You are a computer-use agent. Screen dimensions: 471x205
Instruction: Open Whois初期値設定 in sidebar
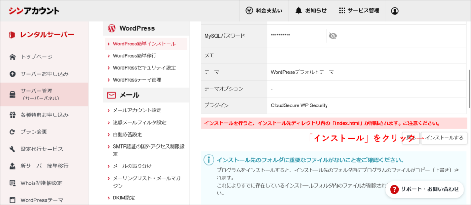41,183
